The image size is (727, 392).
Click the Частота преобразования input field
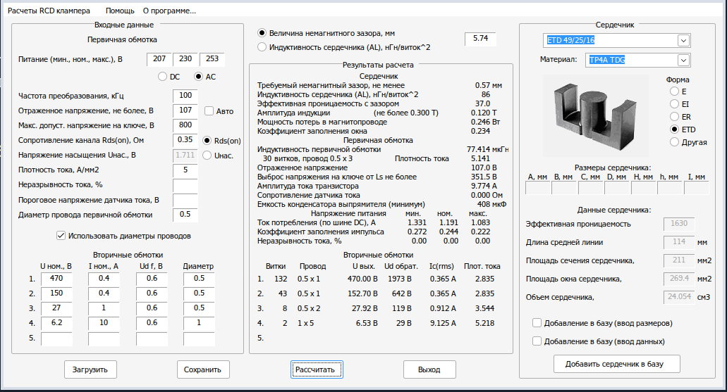(x=185, y=96)
